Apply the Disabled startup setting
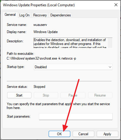The image size is (121, 140). tap(107, 134)
